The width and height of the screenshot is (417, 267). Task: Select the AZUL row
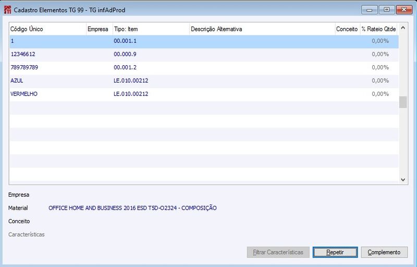click(204, 81)
